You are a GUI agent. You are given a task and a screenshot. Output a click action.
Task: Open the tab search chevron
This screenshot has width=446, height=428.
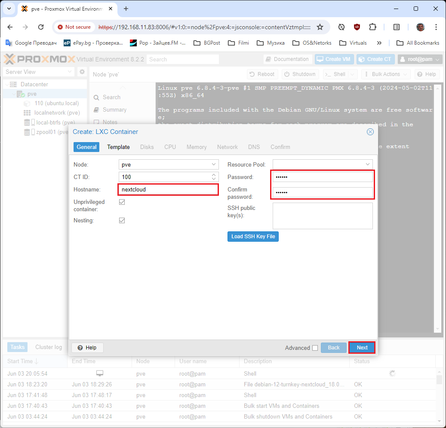click(x=9, y=9)
